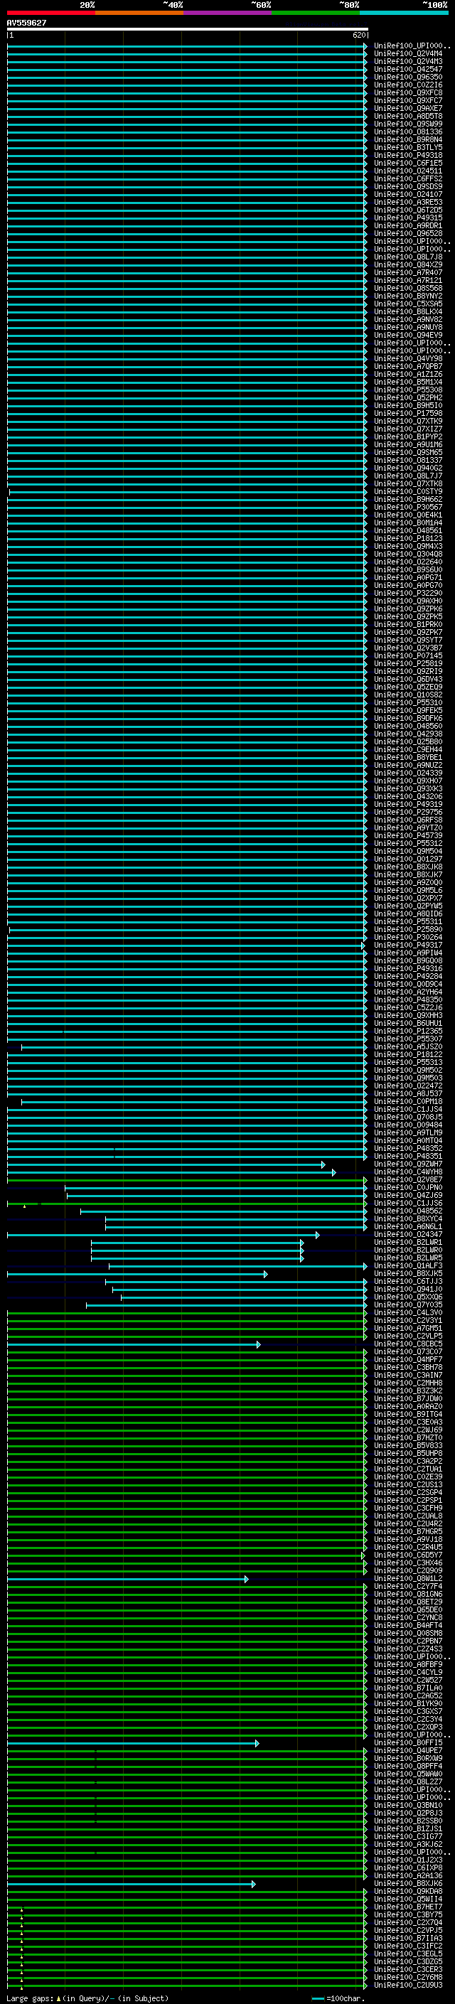The height and width of the screenshot is (2004, 455).
Task: Click hit label UniRef100_Q6T2D5
Action: 408,210
